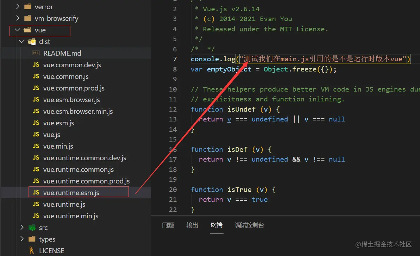Click the JS icon of vue.js
Image resolution: width=420 pixels, height=256 pixels.
pyautogui.click(x=36, y=135)
